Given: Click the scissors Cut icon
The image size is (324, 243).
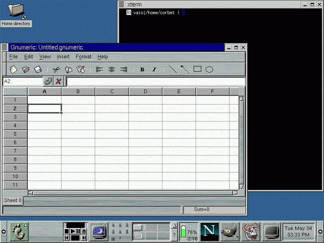Looking at the screenshot, I should (x=56, y=69).
